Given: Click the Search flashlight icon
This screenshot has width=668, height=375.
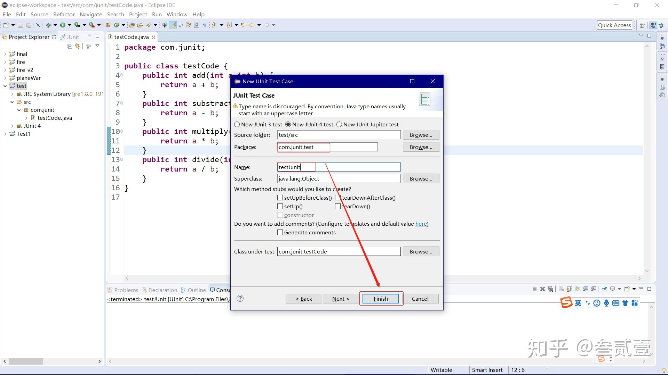Looking at the screenshot, I should point(149,25).
